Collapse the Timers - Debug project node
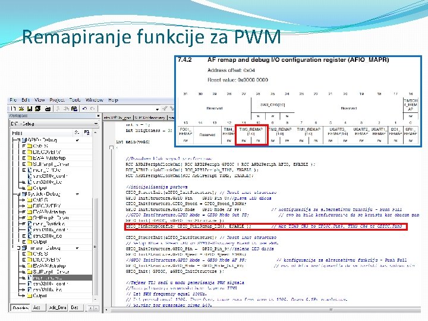Screen dimensions: 428x321 pos(18,248)
